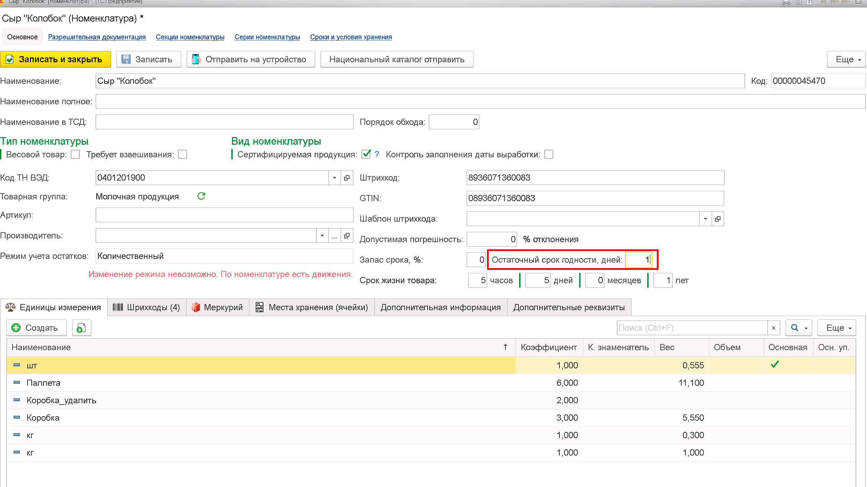
Task: Click the copy-create icon beside Создать
Action: (81, 328)
